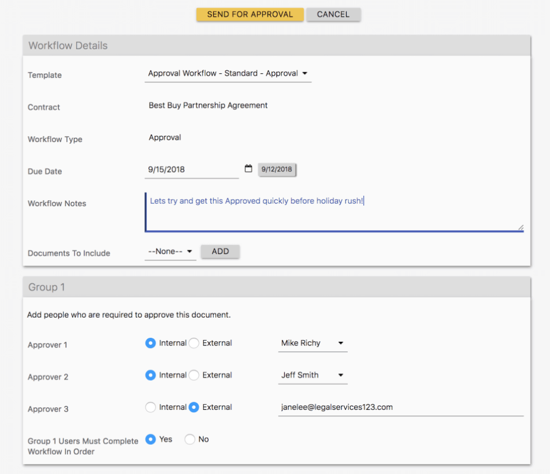This screenshot has height=474, width=550.
Task: Select Yes for completing workflow in order
Action: coord(151,439)
